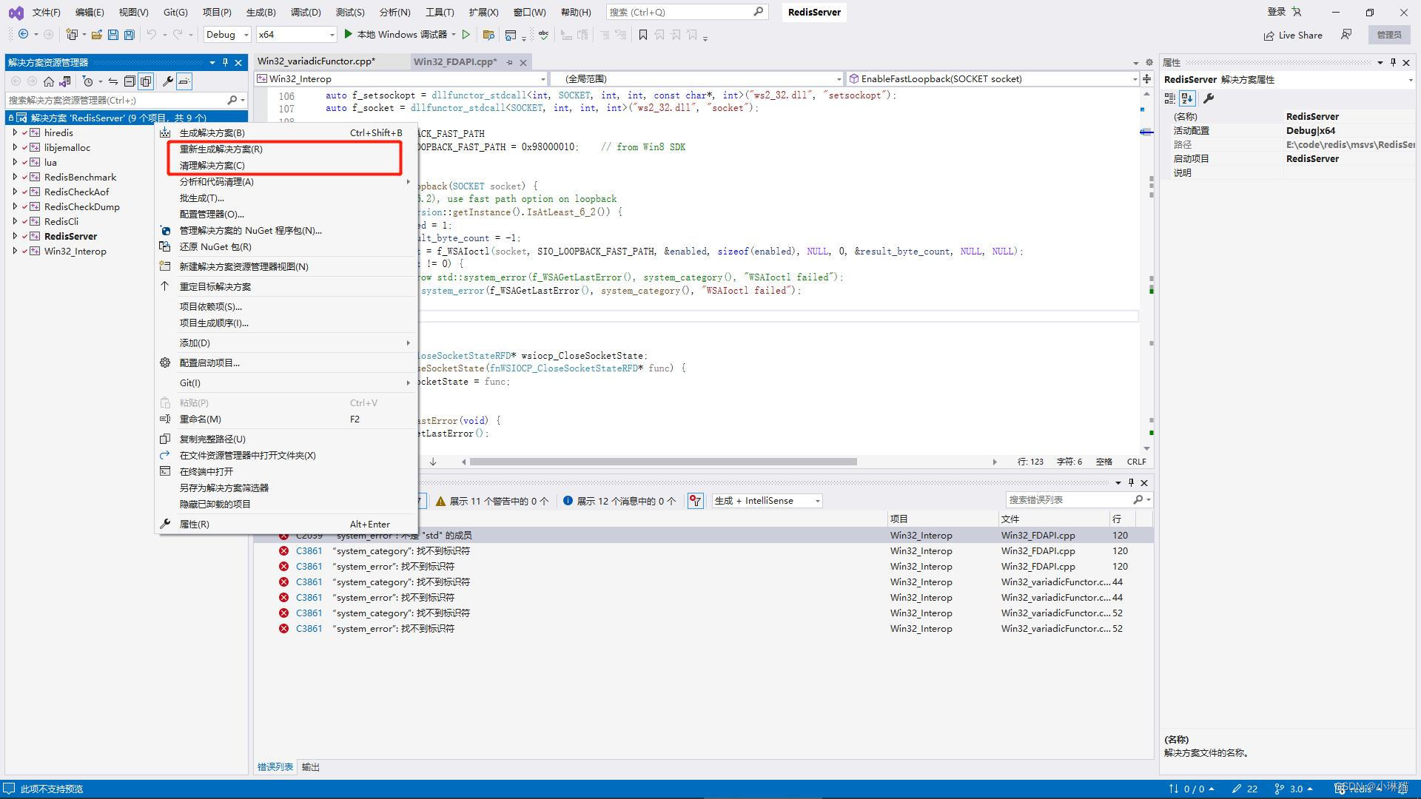Click wrench Properties icon in Solution Explorer toolbar
1421x799 pixels.
click(168, 81)
